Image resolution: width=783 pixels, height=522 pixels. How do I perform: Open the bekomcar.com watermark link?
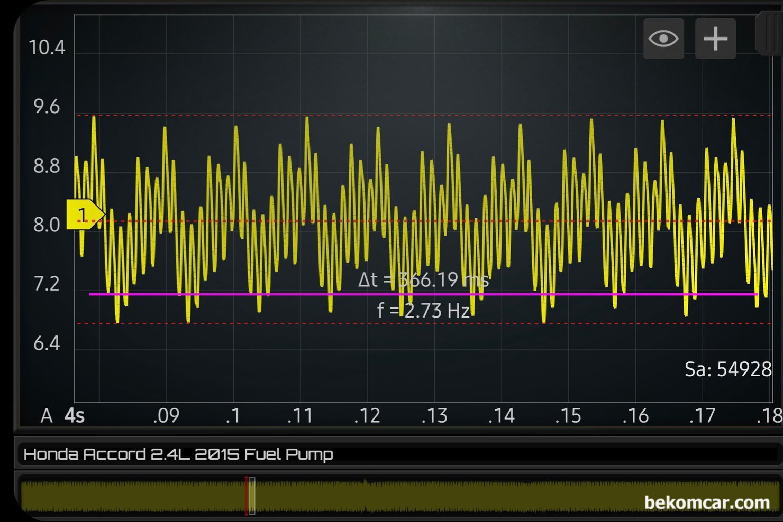coord(707,502)
